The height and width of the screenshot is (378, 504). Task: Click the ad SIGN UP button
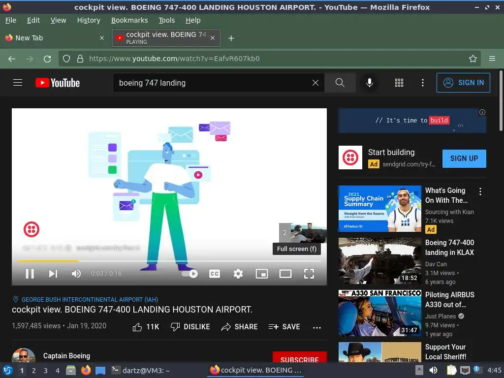[464, 158]
